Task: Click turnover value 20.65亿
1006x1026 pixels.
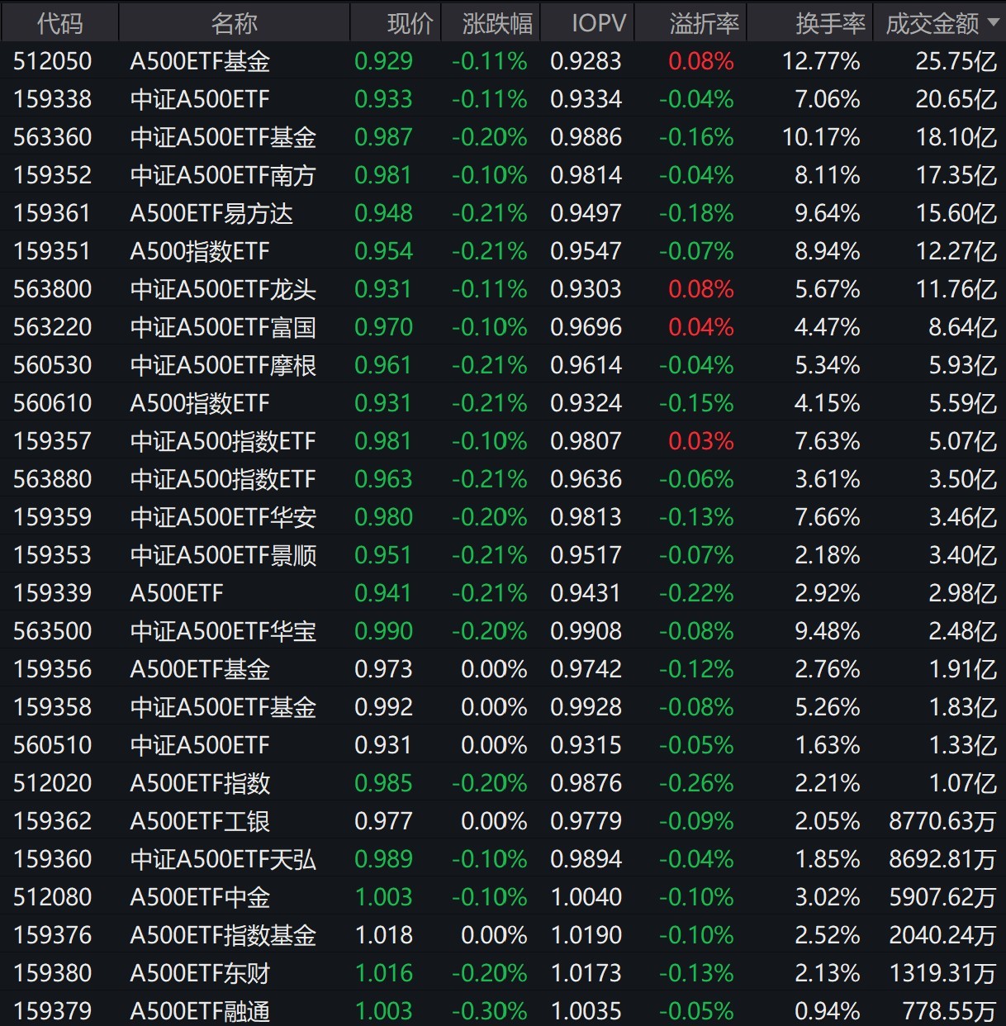Action: click(956, 99)
